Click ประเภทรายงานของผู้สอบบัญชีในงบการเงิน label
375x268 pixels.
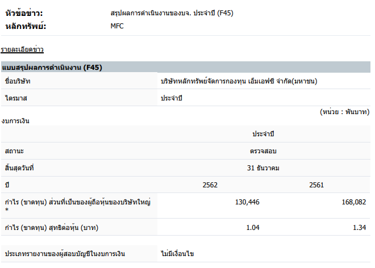tap(65, 254)
